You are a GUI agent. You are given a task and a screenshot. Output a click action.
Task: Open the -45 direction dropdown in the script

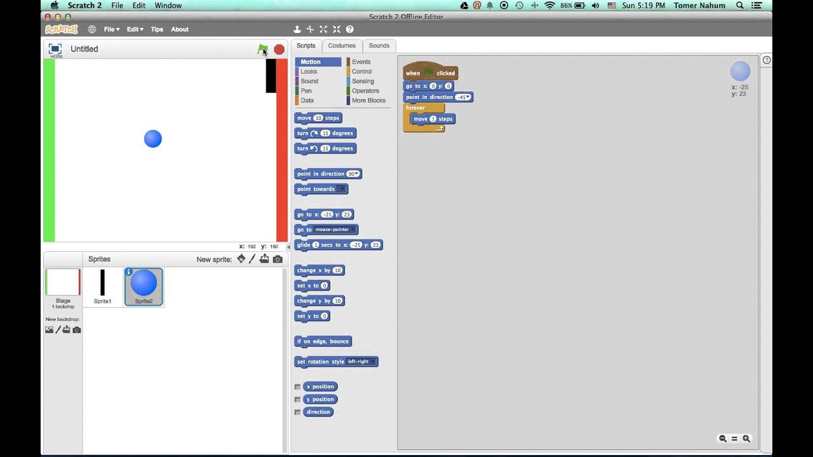pyautogui.click(x=467, y=97)
